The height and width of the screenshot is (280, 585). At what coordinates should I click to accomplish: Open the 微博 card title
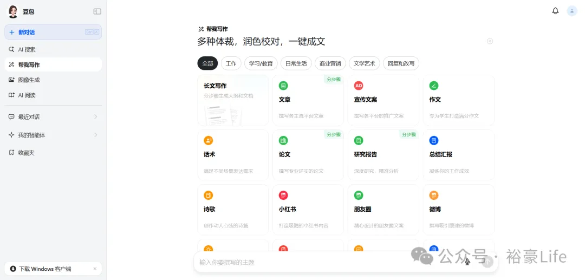[x=435, y=209]
